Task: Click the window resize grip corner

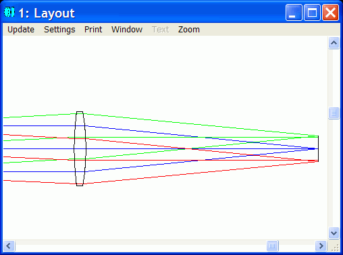Action: pos(335,247)
